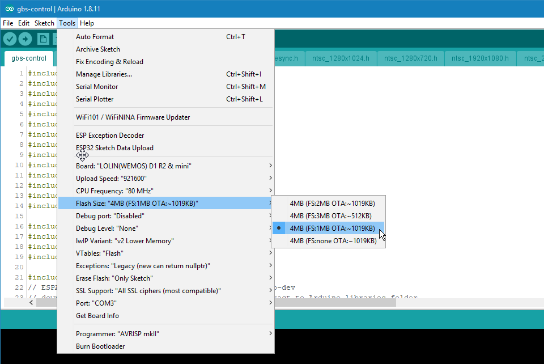Click line number 20 in the editor

(x=19, y=267)
